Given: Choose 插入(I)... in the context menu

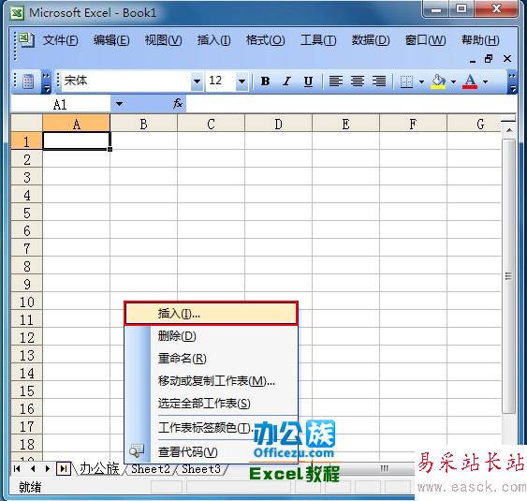Looking at the screenshot, I should [x=211, y=314].
